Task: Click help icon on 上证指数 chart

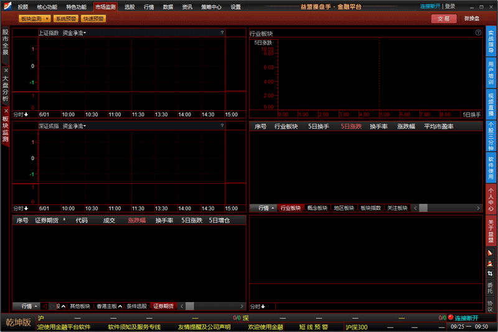Action: (x=222, y=32)
